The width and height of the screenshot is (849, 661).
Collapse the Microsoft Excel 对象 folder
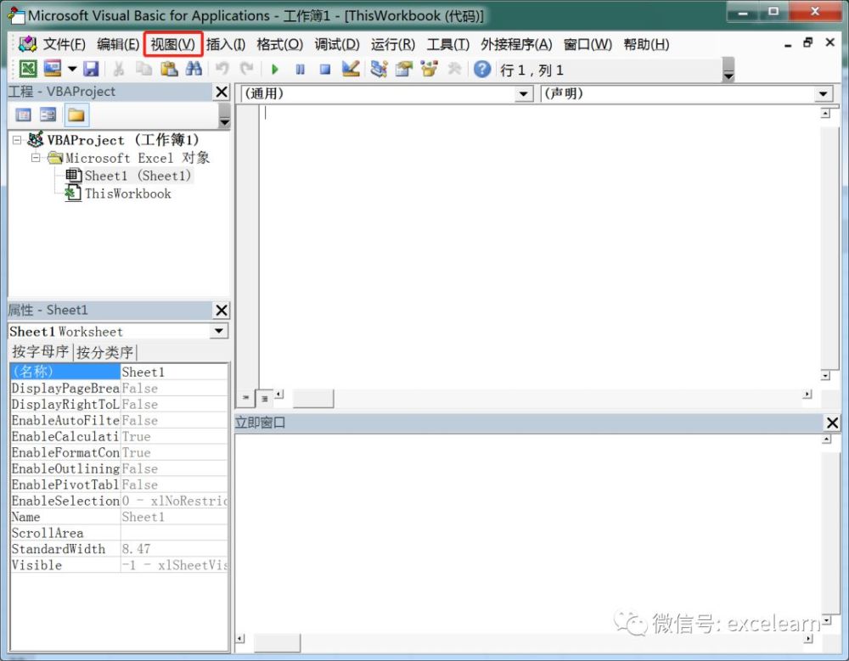point(36,158)
